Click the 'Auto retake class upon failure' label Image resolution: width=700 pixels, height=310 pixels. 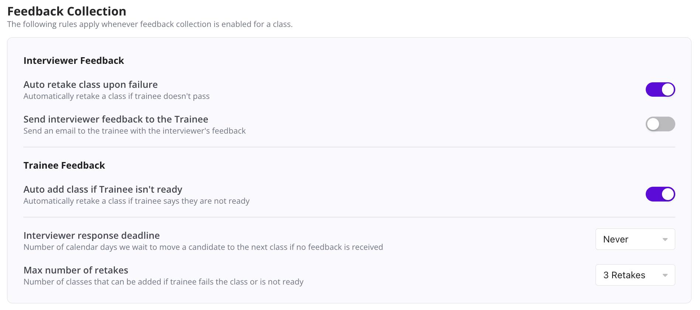click(90, 85)
